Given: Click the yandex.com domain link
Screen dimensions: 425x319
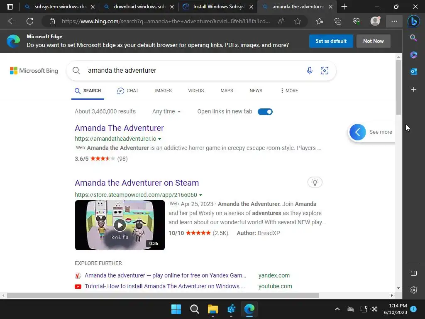Looking at the screenshot, I should pyautogui.click(x=274, y=275).
